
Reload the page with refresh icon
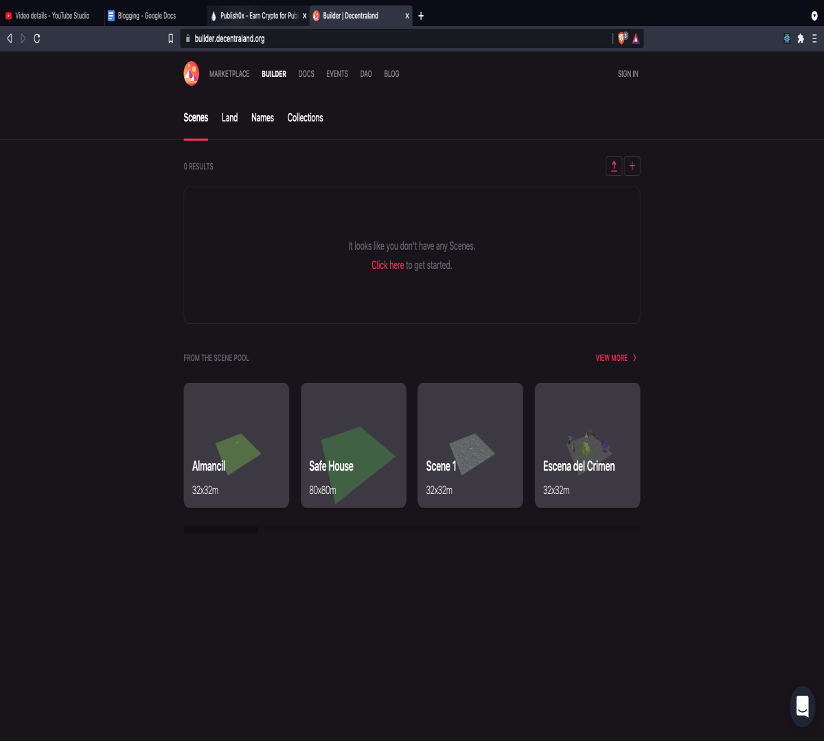point(37,38)
